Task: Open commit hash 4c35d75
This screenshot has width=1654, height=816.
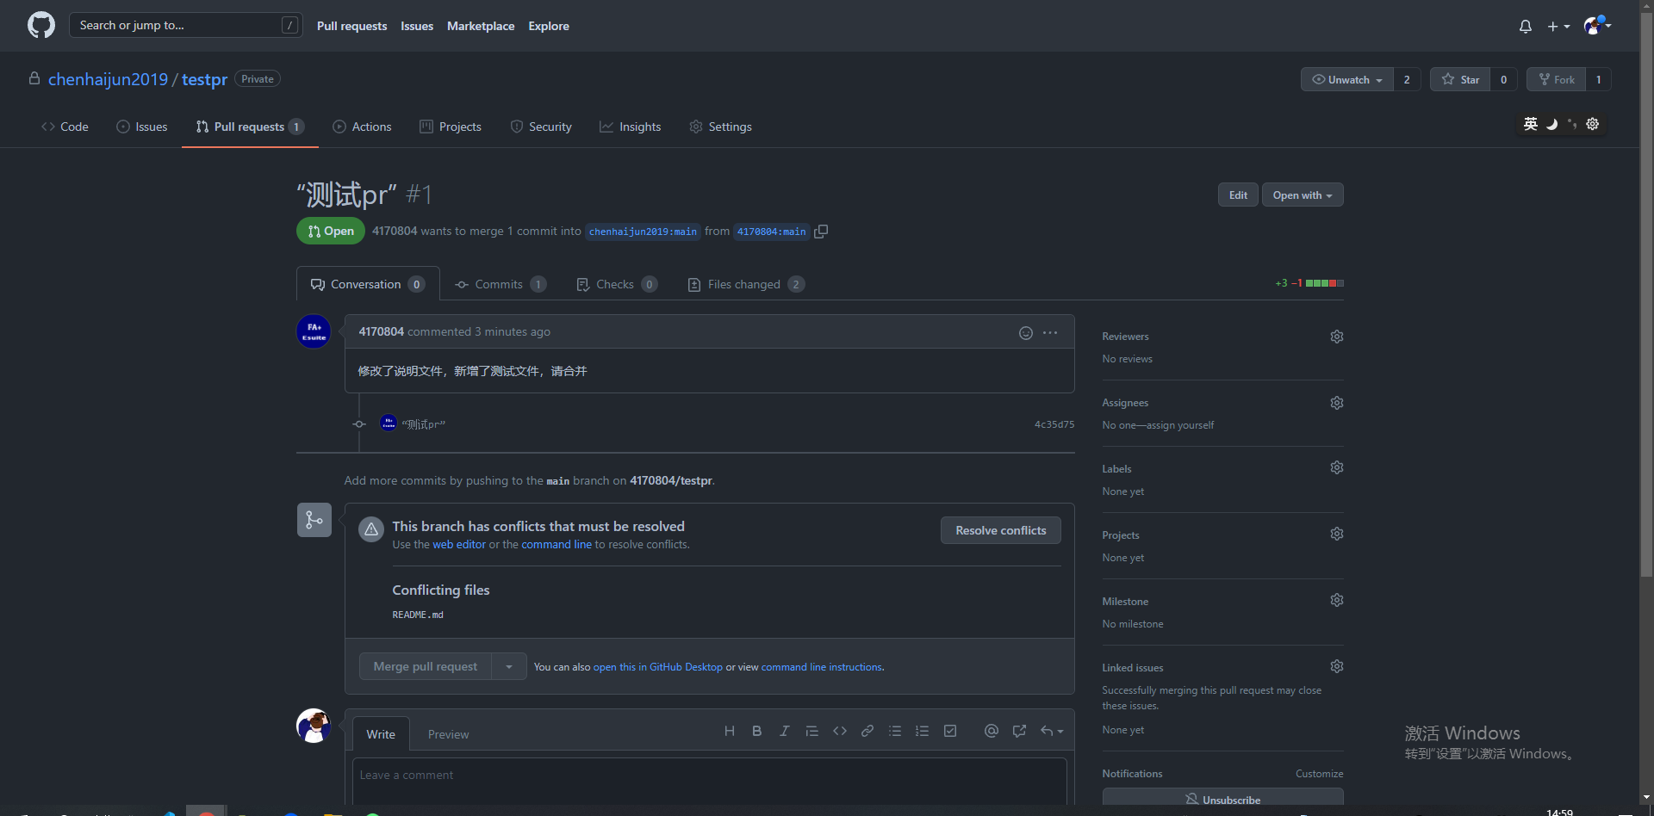Action: [1054, 424]
